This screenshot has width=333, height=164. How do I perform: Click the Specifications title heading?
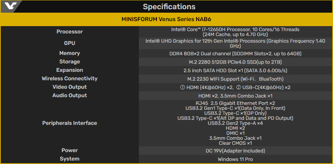click(169, 7)
